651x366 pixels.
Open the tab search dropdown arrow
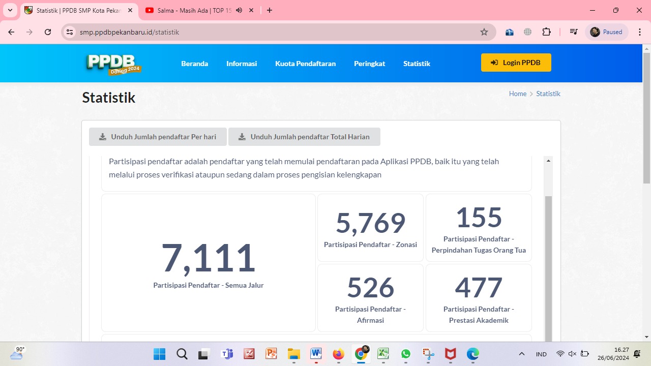coord(10,10)
